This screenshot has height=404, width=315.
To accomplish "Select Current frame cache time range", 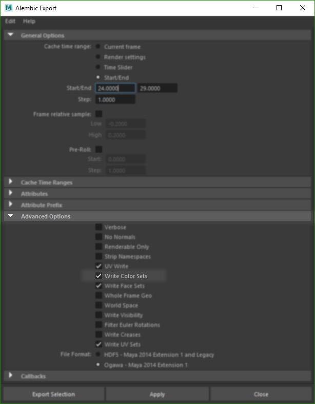I will click(98, 47).
